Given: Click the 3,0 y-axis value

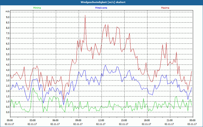Looking at the screenshot, I should tap(8, 81).
